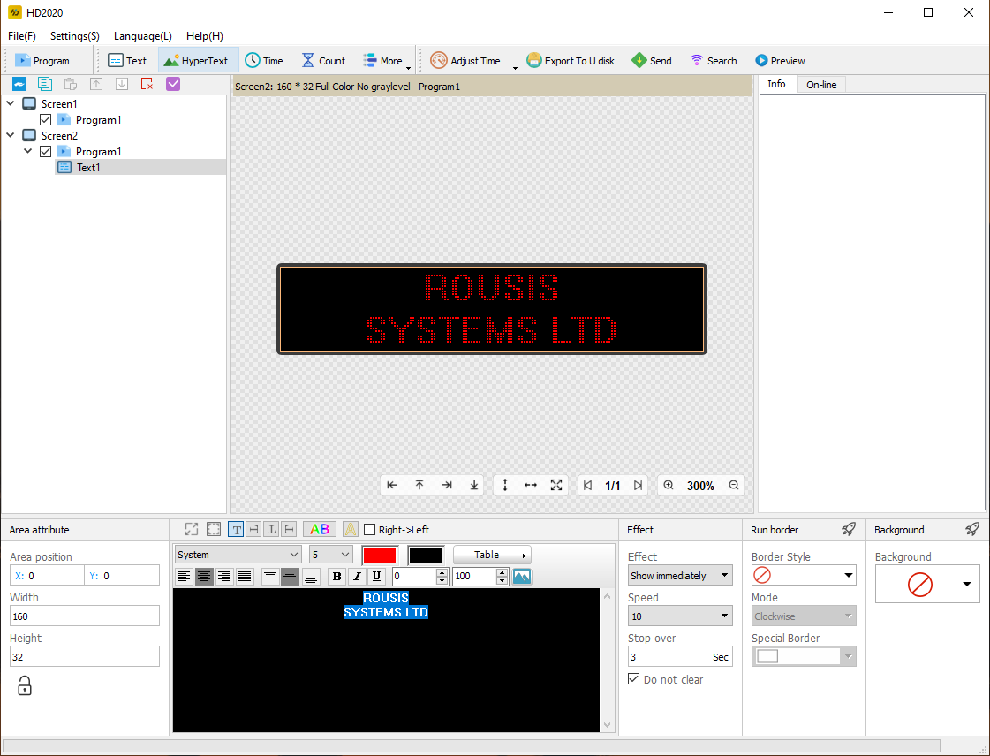Uncheck Program1 under Screen2
Screen dimensions: 990x756
pos(45,152)
